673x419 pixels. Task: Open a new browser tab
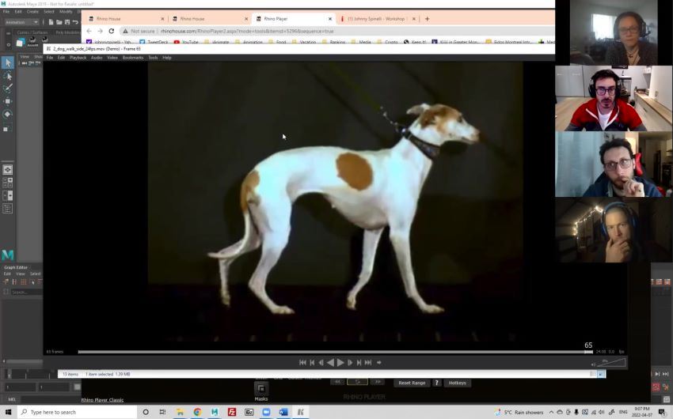[427, 19]
